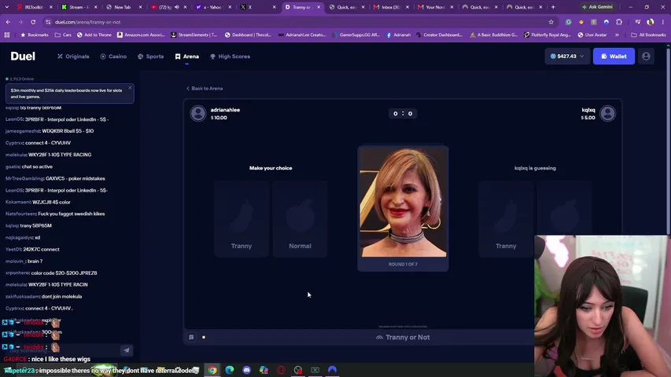Choose the Normal card with apple icon
The image size is (671, 377).
click(300, 219)
